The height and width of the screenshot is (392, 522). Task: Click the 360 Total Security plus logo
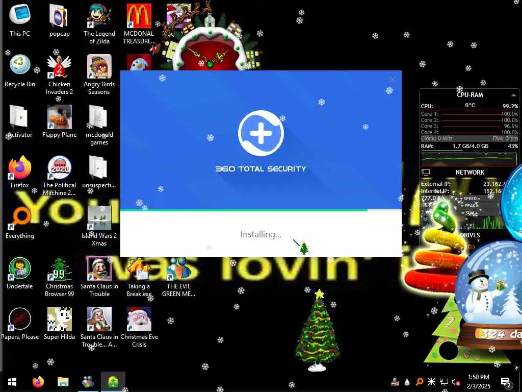pyautogui.click(x=261, y=133)
